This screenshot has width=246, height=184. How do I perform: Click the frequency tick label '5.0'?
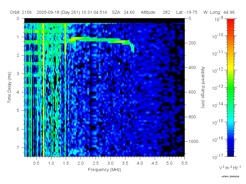(169, 163)
